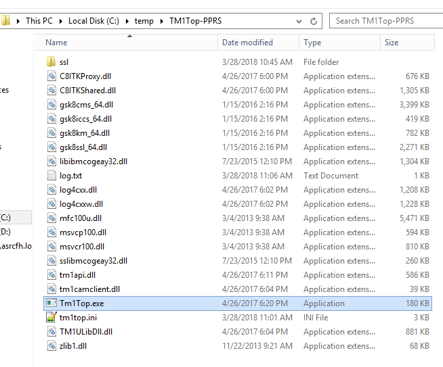Select the TM1Top-PPRS breadcrumb
This screenshot has height=367, width=443.
click(195, 21)
